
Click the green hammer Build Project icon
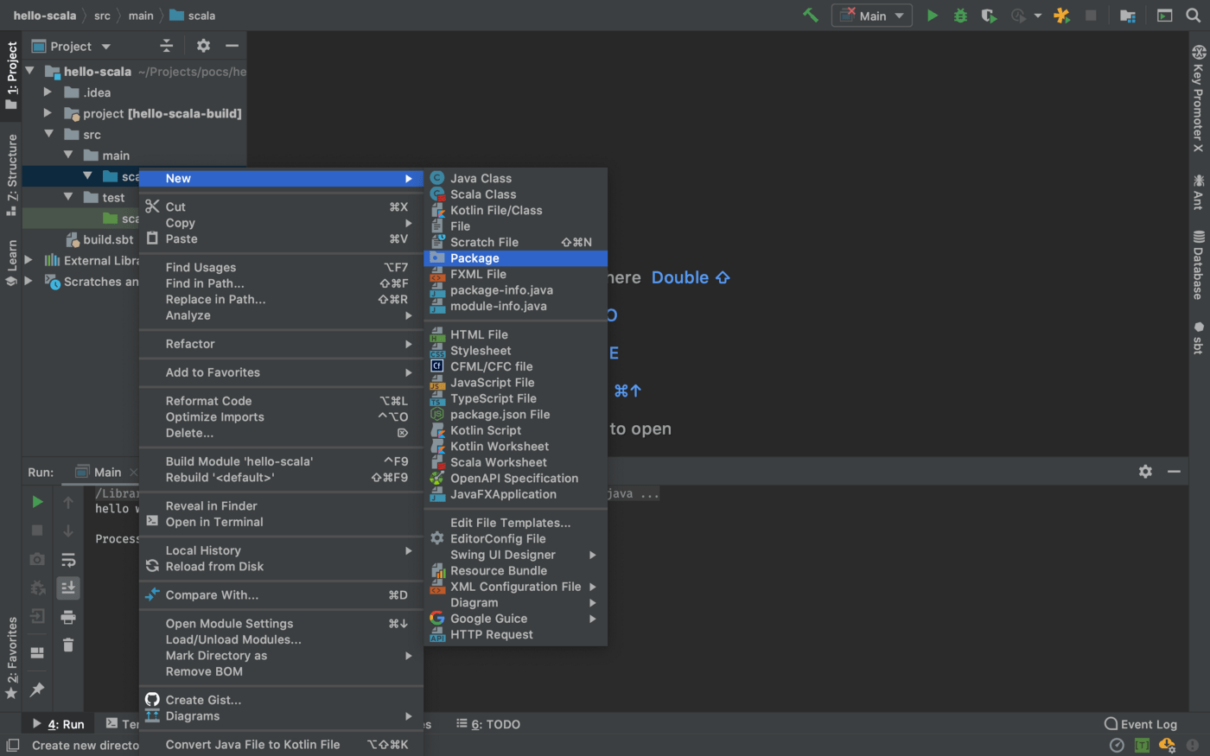pyautogui.click(x=810, y=16)
